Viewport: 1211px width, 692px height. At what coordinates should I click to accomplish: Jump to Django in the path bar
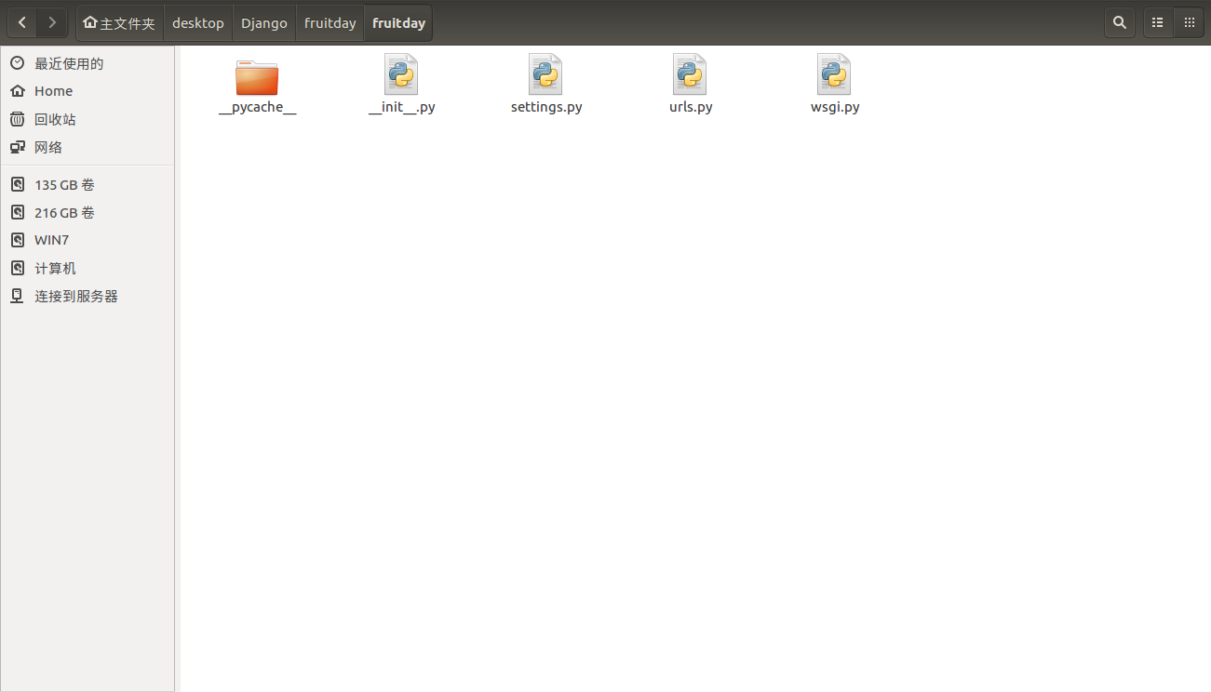tap(264, 23)
